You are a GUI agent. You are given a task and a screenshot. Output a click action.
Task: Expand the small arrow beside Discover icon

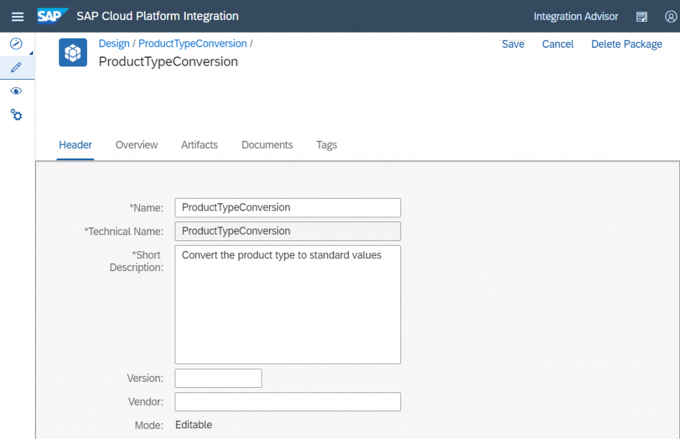pyautogui.click(x=31, y=53)
